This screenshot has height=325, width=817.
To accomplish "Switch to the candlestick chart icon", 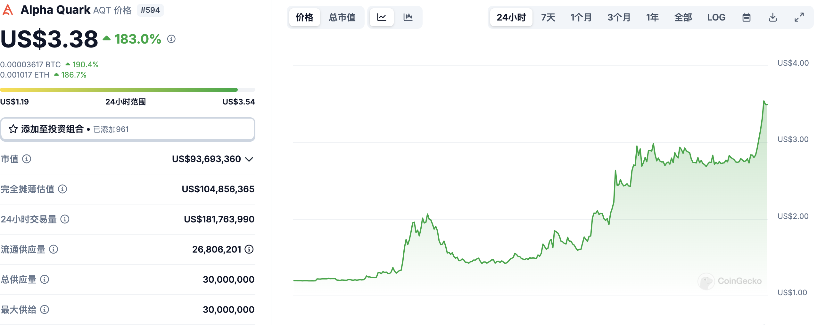I will (x=408, y=17).
